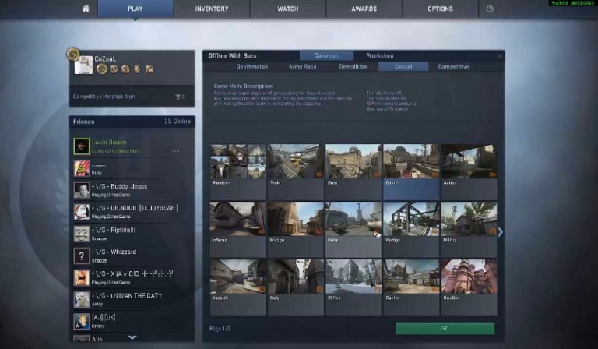Image resolution: width=598 pixels, height=349 pixels.
Task: Open the PLAY menu
Action: 135,9
